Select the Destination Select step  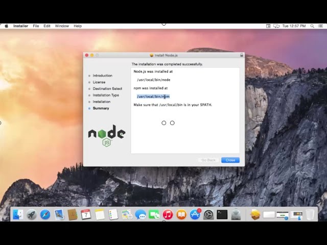pyautogui.click(x=107, y=88)
